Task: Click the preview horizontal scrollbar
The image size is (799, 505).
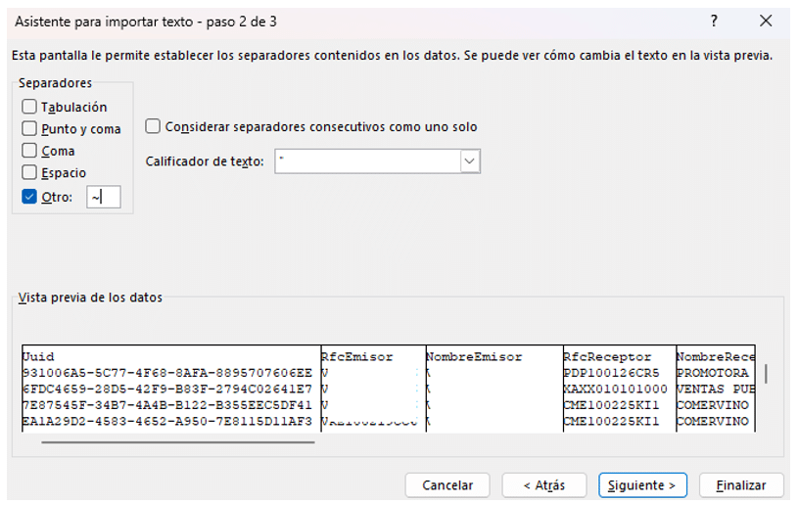Action: point(178,442)
